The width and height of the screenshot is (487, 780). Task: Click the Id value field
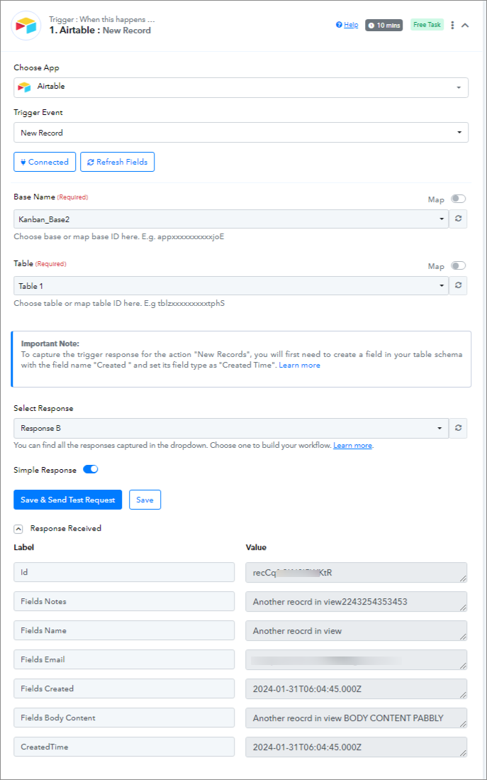[357, 572]
